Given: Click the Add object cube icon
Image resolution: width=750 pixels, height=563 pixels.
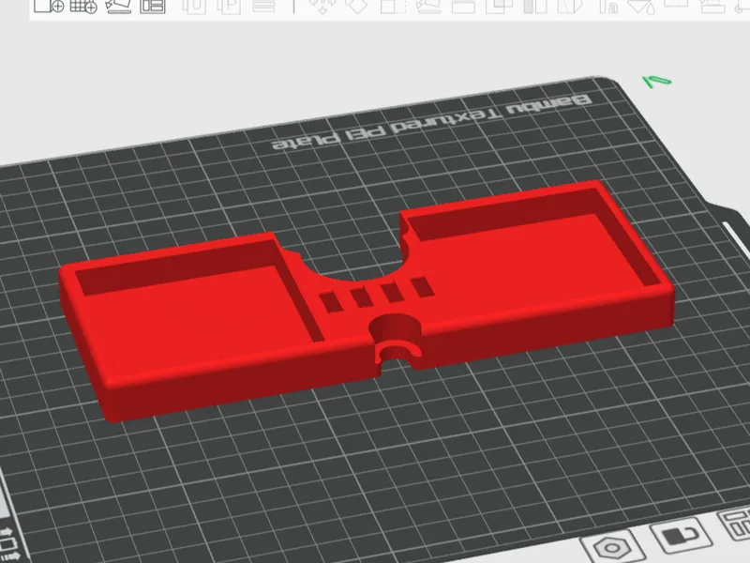Looking at the screenshot, I should 49,6.
